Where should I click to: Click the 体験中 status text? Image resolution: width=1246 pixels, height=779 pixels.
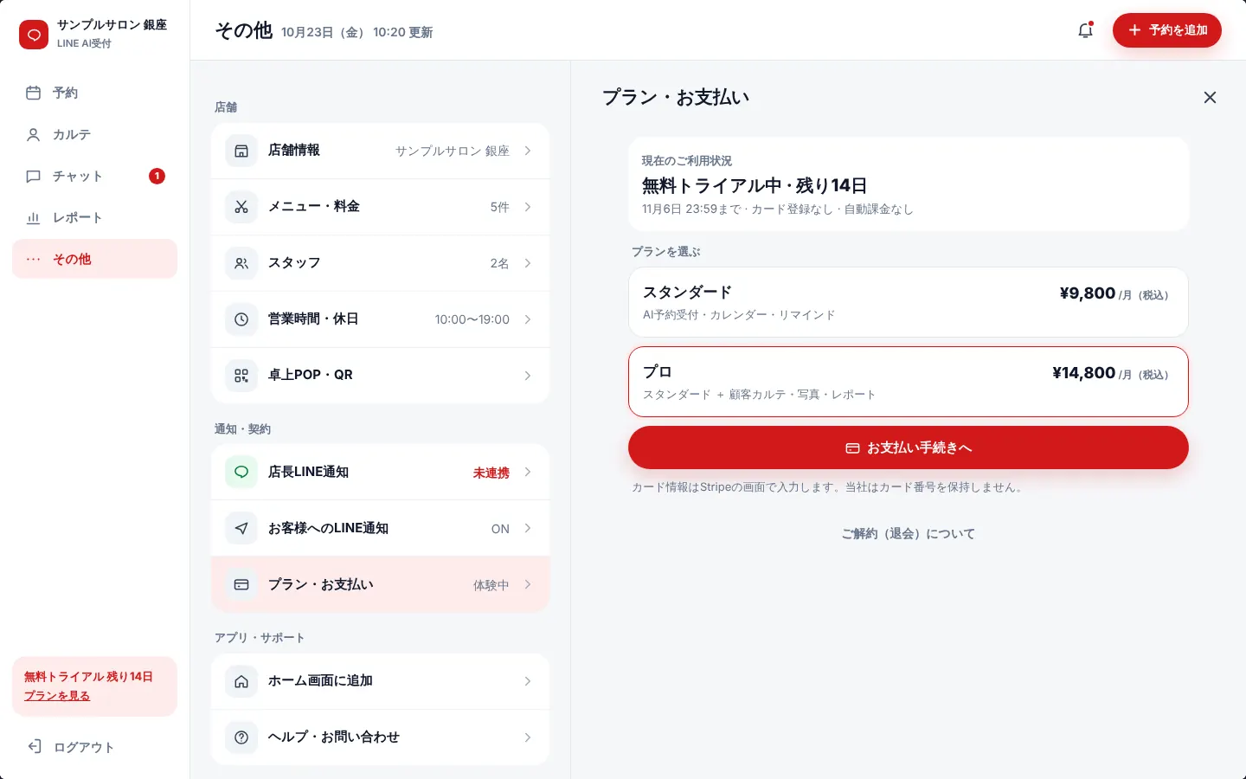pyautogui.click(x=491, y=585)
